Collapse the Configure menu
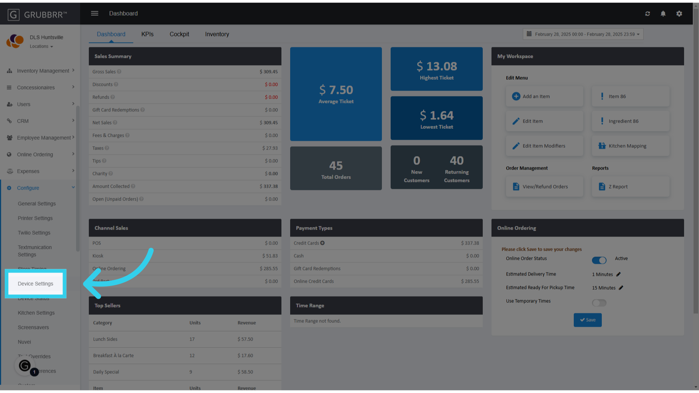This screenshot has height=393, width=699. [x=40, y=188]
